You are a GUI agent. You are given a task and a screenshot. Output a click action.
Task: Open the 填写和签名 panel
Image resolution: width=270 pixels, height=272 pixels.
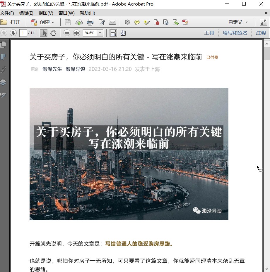click(x=235, y=33)
